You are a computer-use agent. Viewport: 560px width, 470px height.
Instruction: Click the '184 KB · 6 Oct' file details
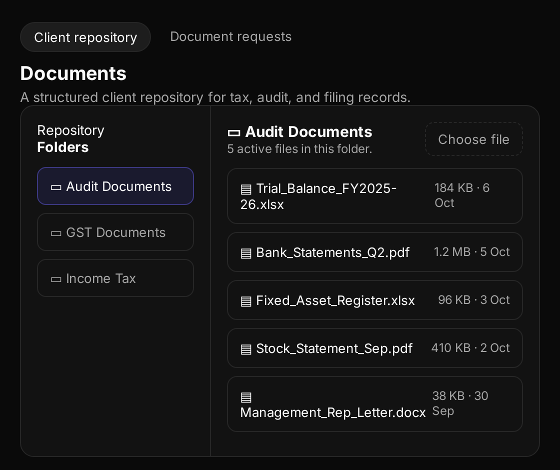(x=462, y=195)
